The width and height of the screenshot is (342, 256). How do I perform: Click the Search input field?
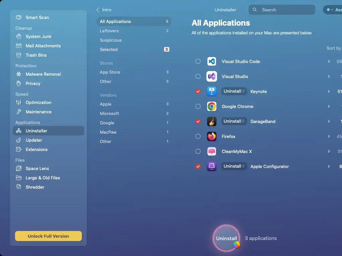(282, 10)
